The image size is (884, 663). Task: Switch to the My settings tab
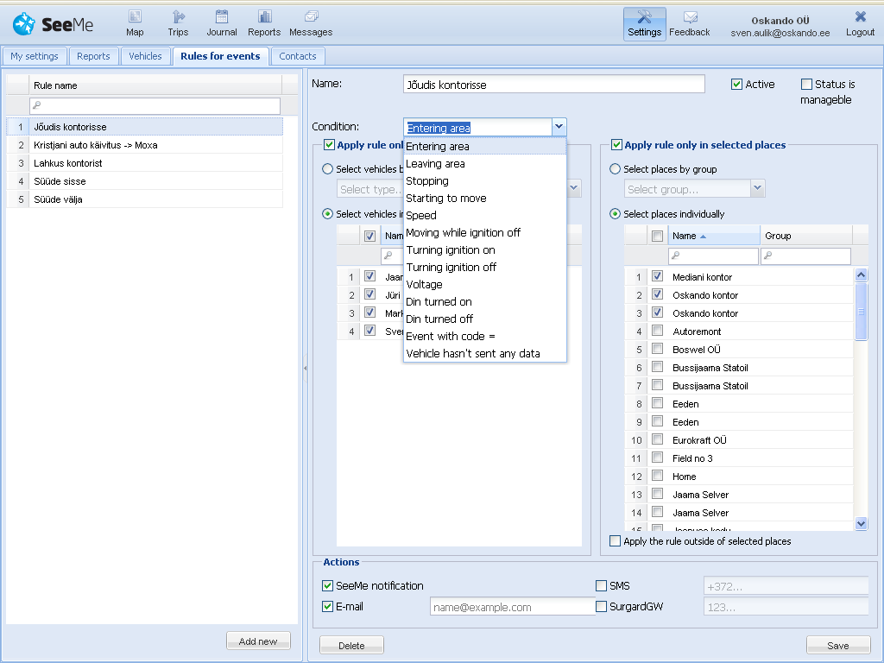(x=35, y=56)
